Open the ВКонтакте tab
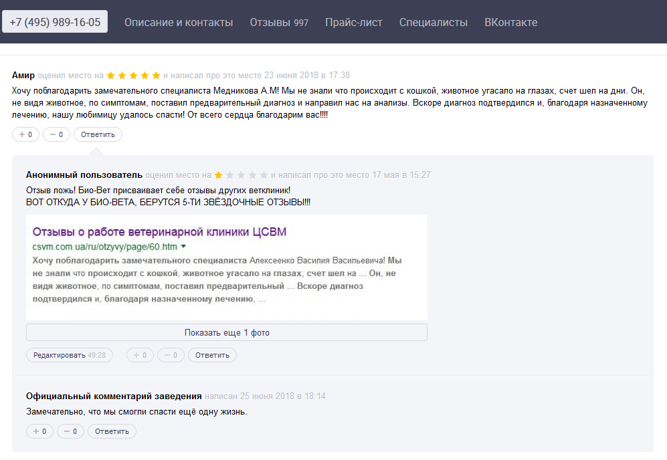This screenshot has width=667, height=460. pyautogui.click(x=511, y=22)
